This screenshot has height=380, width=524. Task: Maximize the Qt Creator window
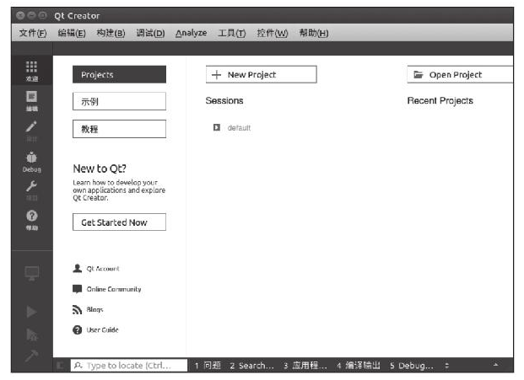pos(42,15)
